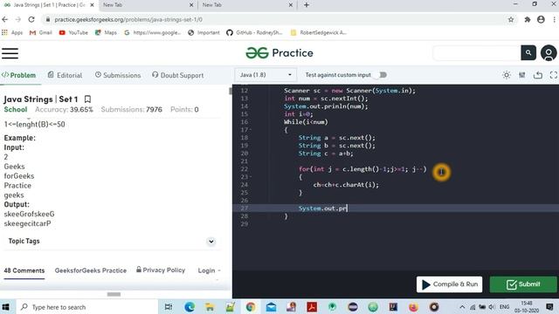Open Task View from the taskbar
Screen dimensions: 559x314
169,307
